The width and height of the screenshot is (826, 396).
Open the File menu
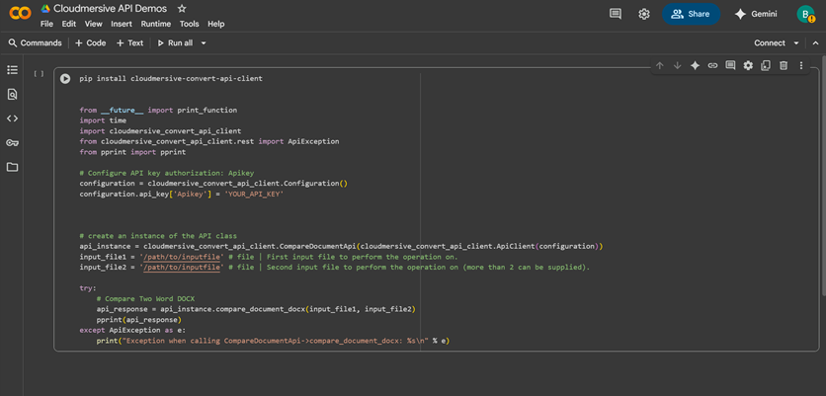point(46,24)
